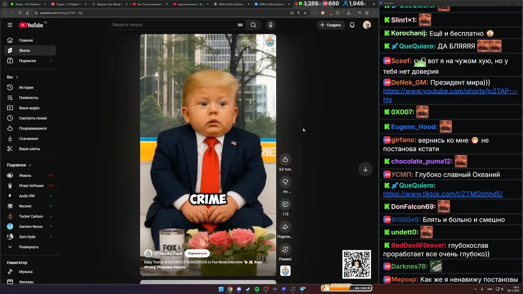Expand the 'Подписки' section header
The height and width of the screenshot is (294, 523).
[19, 165]
